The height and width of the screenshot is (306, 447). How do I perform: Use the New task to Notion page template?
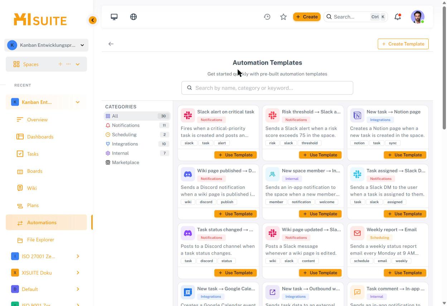point(405,155)
